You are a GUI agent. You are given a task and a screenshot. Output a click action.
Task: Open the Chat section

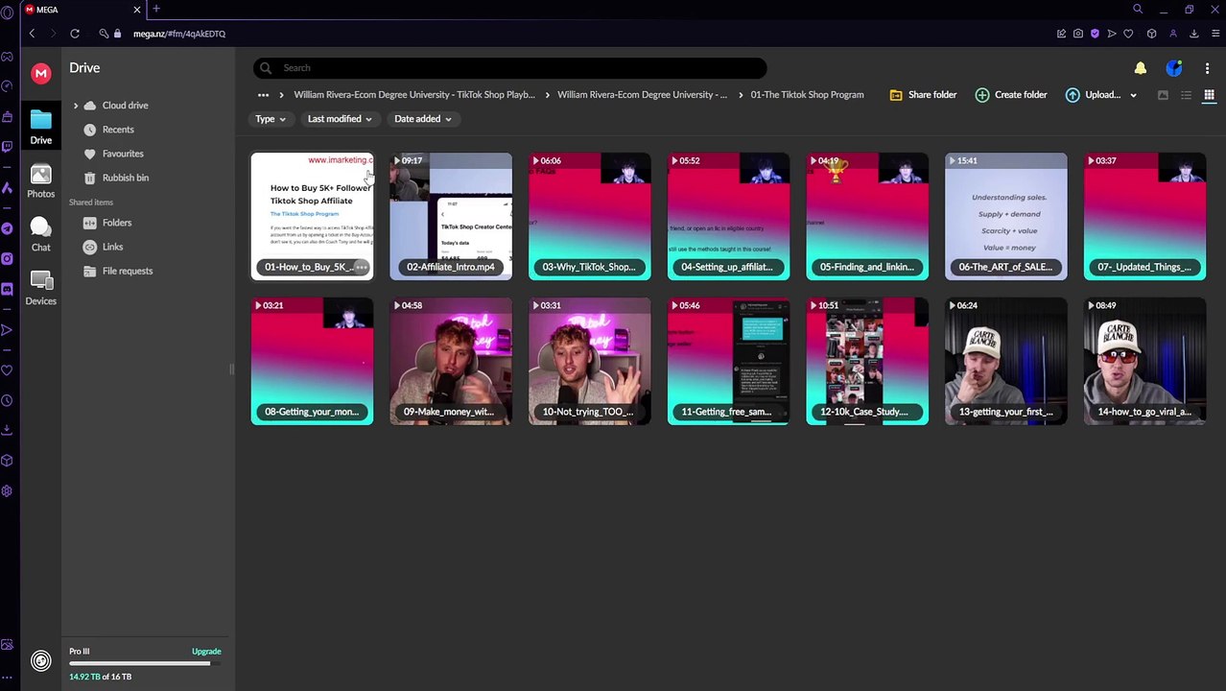[40, 234]
